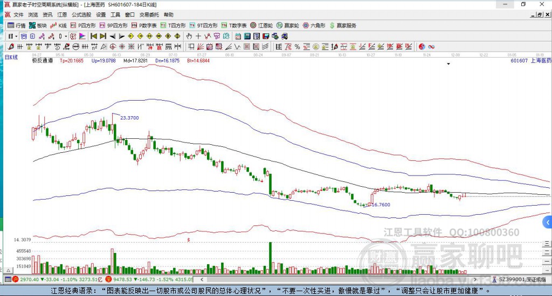Open the 六角形 hexagon tool
The width and height of the screenshot is (552, 296).
pyautogui.click(x=314, y=25)
